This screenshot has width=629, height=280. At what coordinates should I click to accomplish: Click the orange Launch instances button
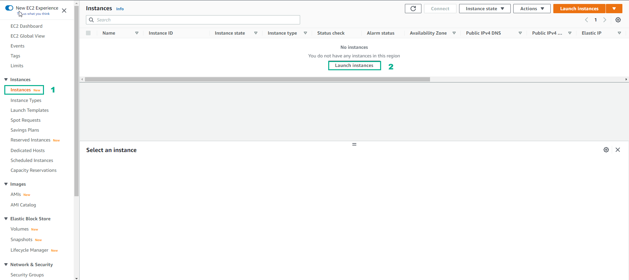click(x=579, y=9)
